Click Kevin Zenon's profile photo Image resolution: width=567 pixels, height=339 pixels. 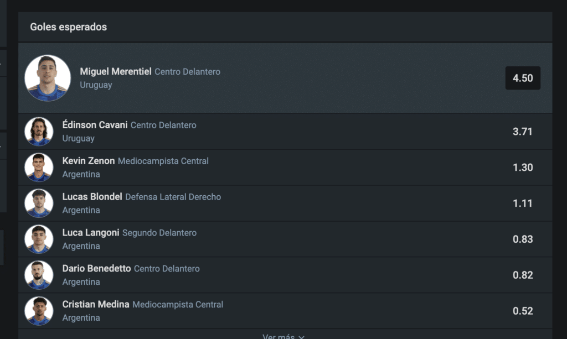coord(38,167)
